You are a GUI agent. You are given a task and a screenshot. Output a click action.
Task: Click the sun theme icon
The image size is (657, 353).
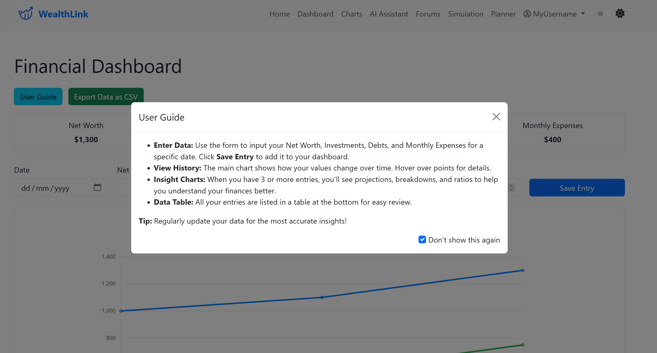tap(620, 14)
